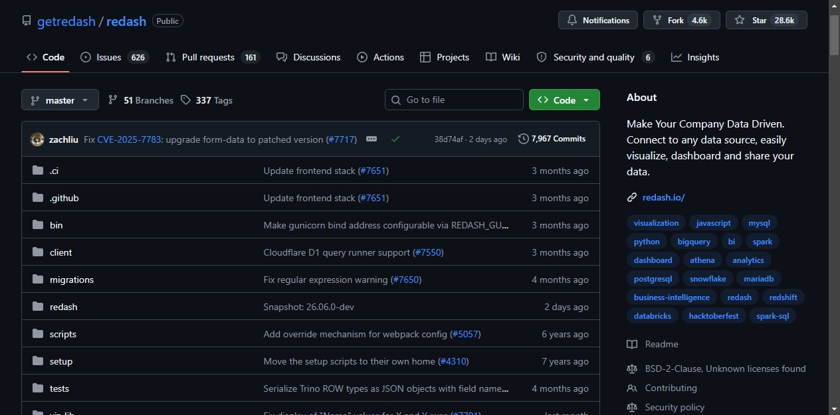Click the folder icon for migrations
840x415 pixels.
pyautogui.click(x=38, y=280)
